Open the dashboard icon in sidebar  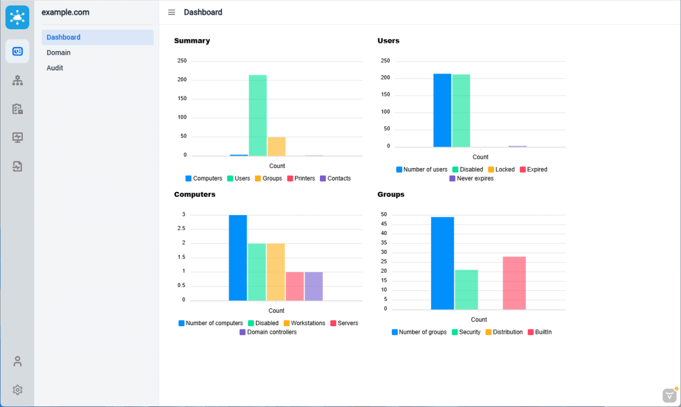[x=17, y=51]
